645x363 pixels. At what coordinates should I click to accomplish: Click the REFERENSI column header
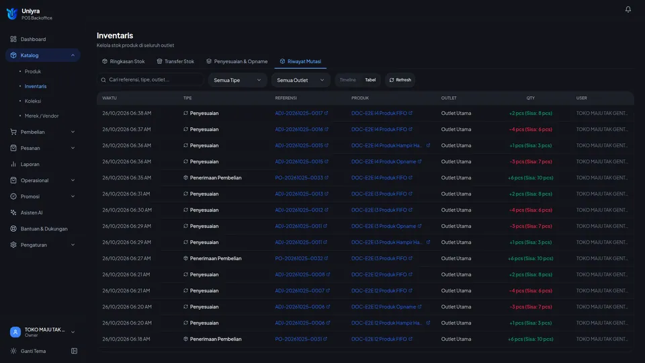286,98
